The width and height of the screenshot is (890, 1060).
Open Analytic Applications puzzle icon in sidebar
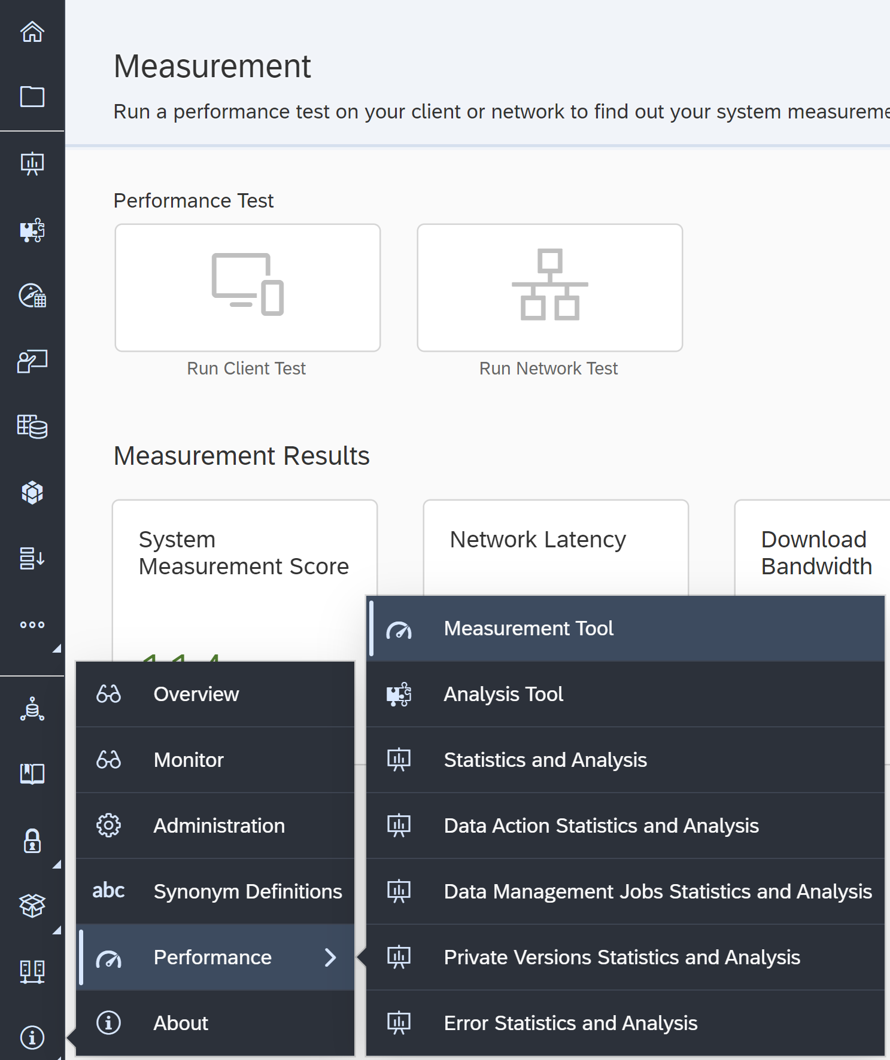(32, 230)
